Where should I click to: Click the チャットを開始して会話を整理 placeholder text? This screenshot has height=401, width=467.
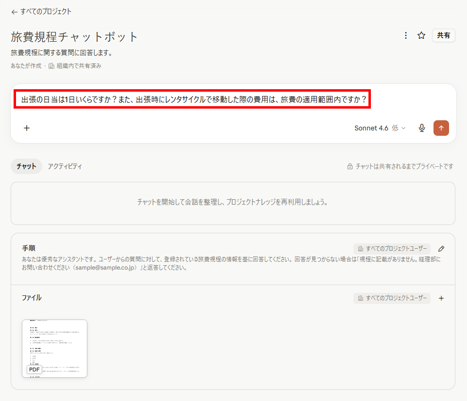(x=233, y=202)
